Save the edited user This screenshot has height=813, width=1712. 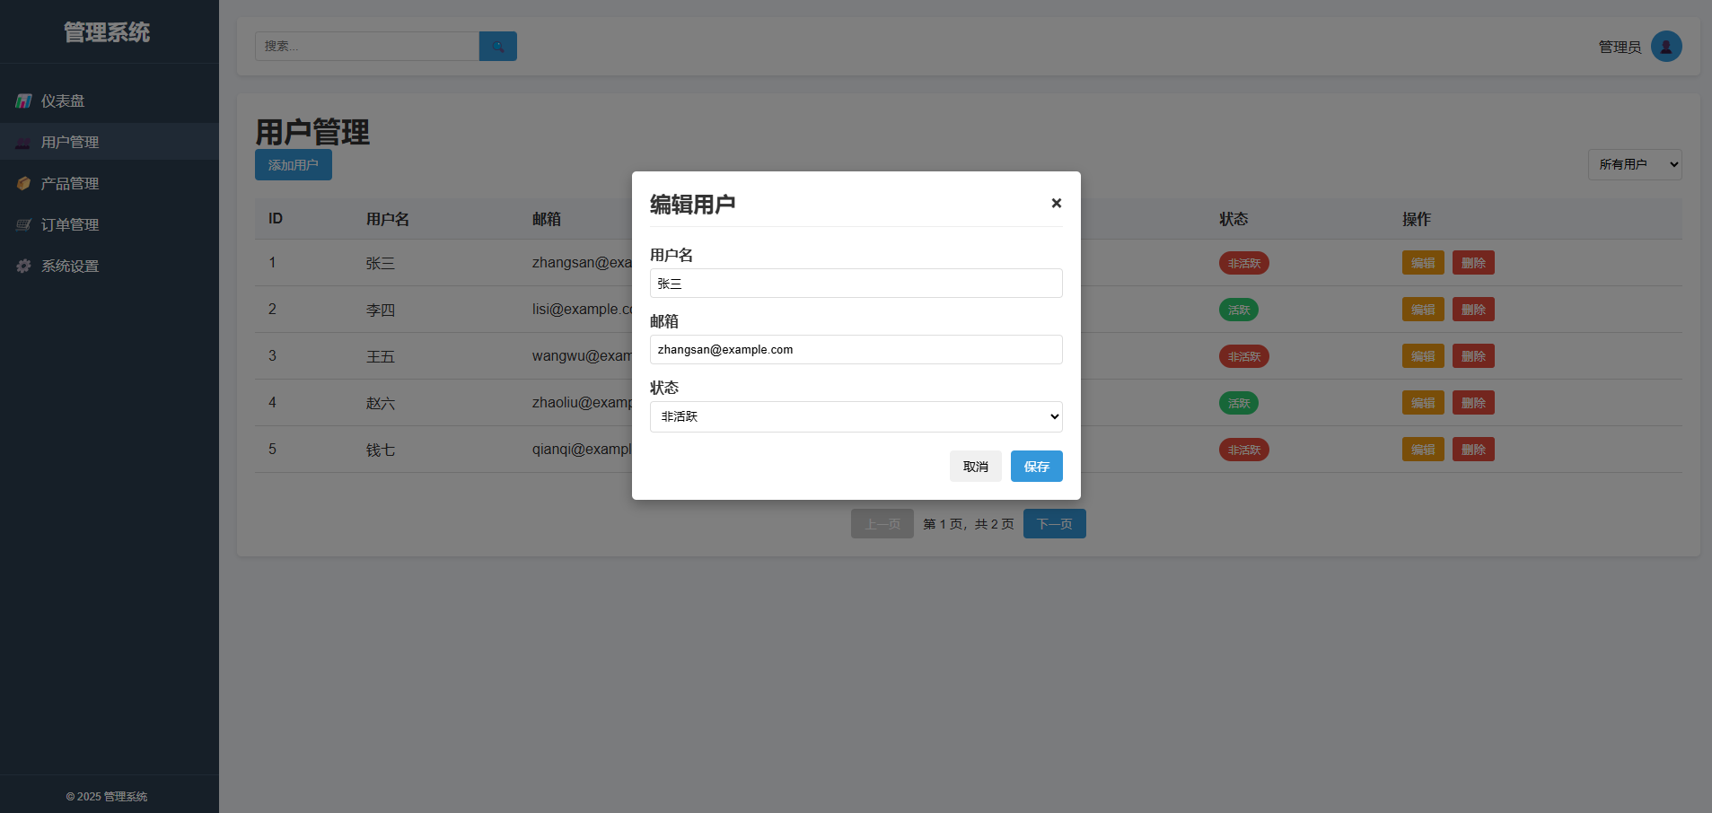point(1036,467)
